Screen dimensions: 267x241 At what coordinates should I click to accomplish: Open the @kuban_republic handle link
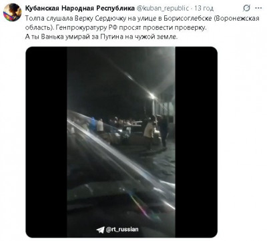(162, 9)
